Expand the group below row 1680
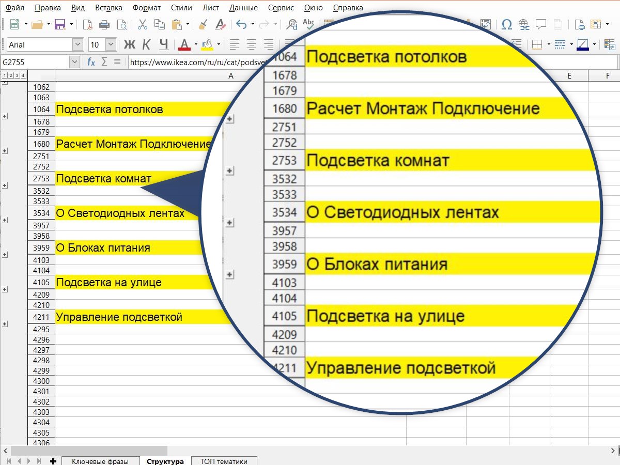Screen dimensions: 620x465 pyautogui.click(x=5, y=151)
